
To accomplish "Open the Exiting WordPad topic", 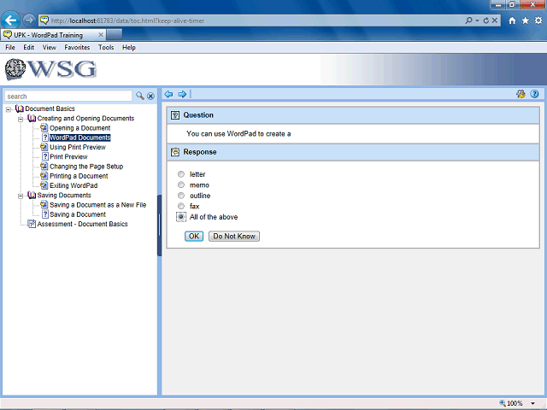I will [x=74, y=185].
